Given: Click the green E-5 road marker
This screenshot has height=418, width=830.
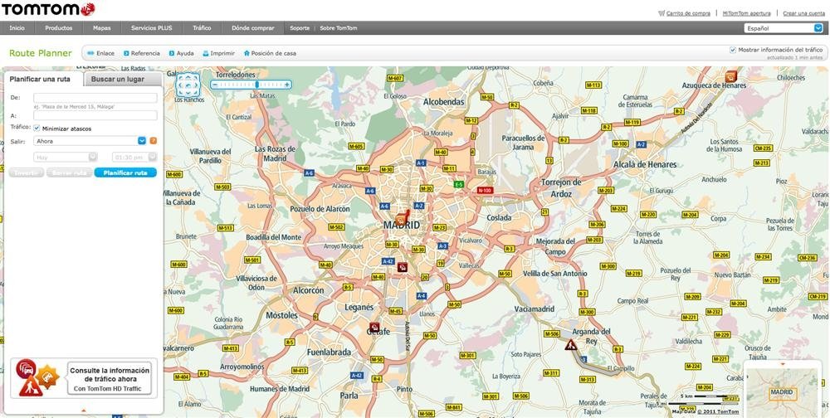Looking at the screenshot, I should click(458, 184).
